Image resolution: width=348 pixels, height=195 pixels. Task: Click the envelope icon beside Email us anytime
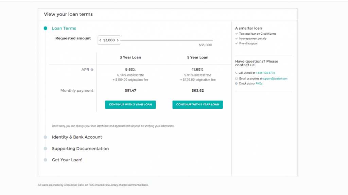(x=236, y=78)
